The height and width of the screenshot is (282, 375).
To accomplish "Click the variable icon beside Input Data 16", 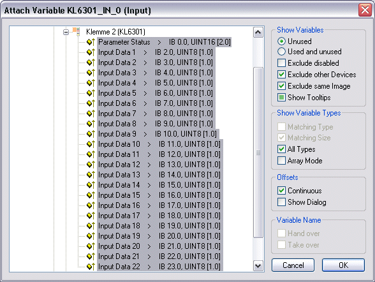I will click(91, 205).
